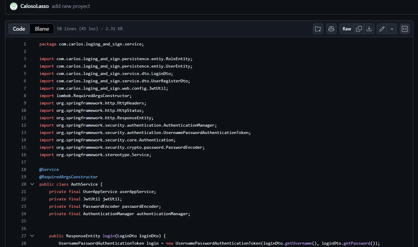Image resolution: width=418 pixels, height=247 pixels.
Task: Click the userAppService field declaration
Action: tap(103, 191)
